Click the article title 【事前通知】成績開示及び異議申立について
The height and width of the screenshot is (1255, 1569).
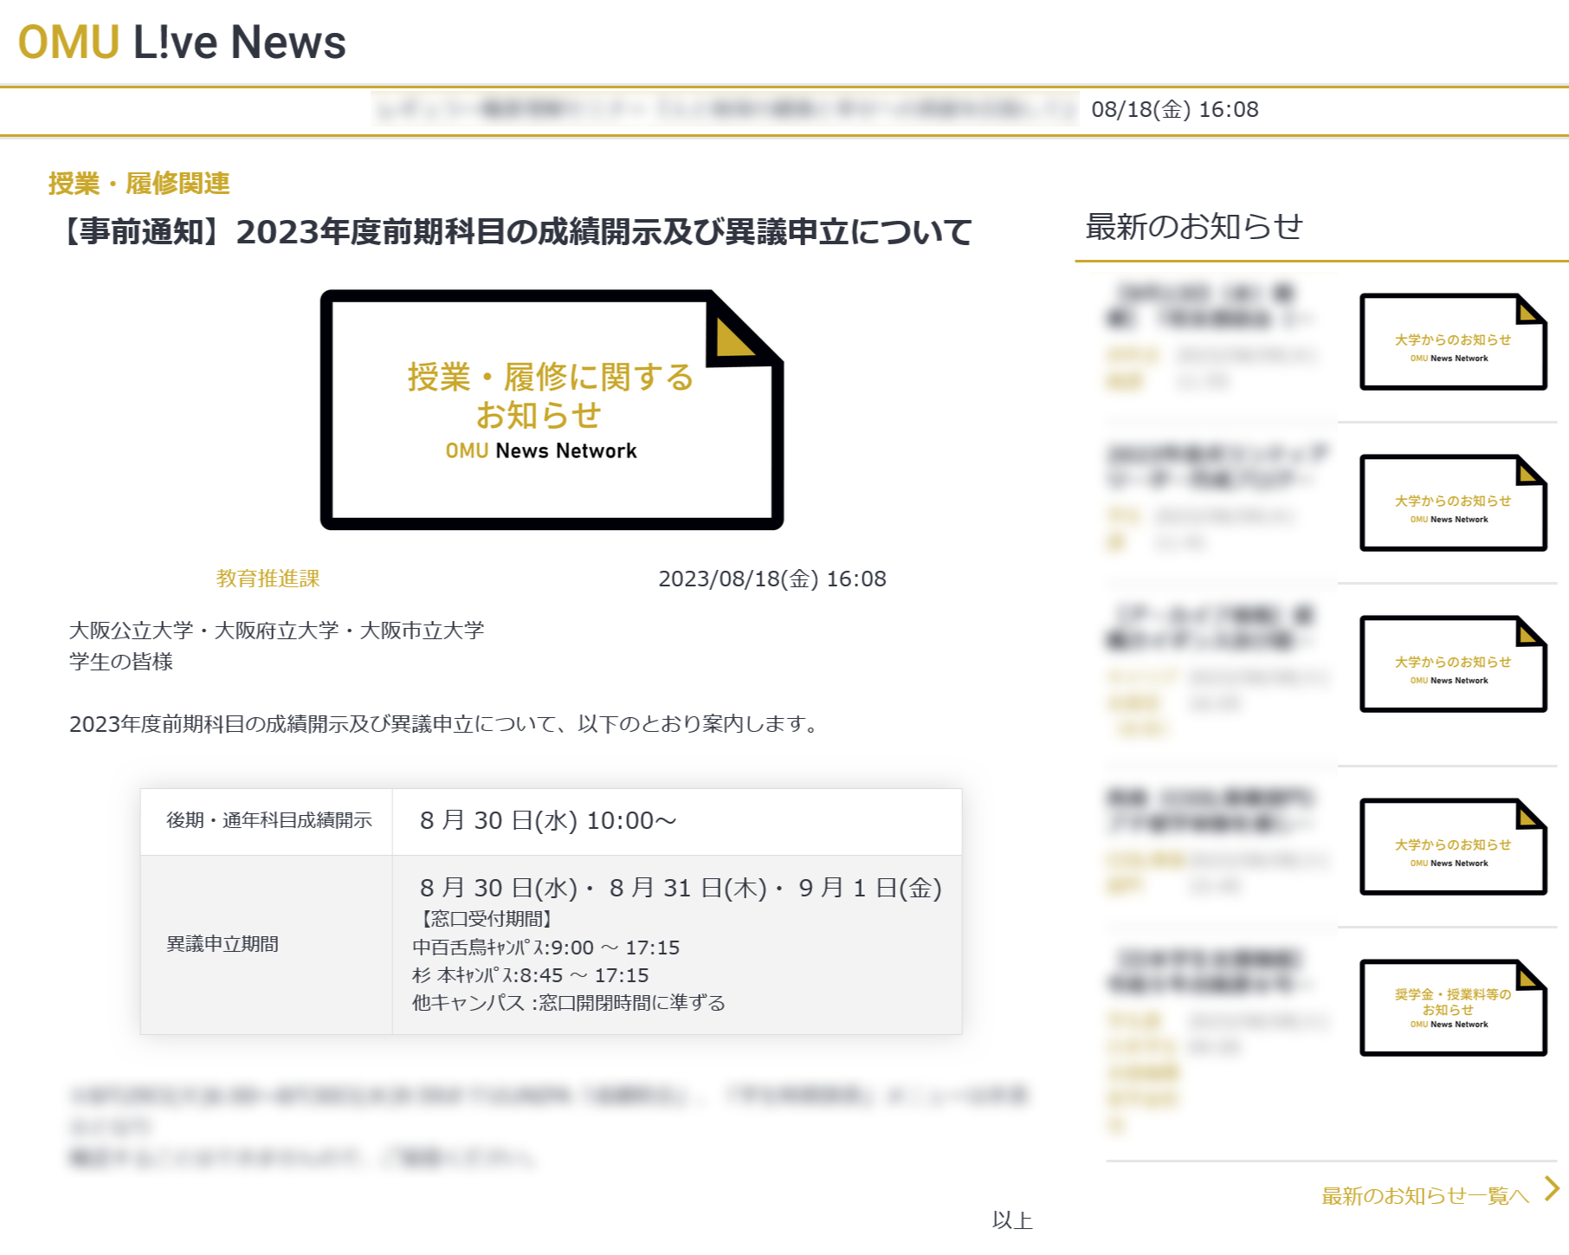pos(517,231)
